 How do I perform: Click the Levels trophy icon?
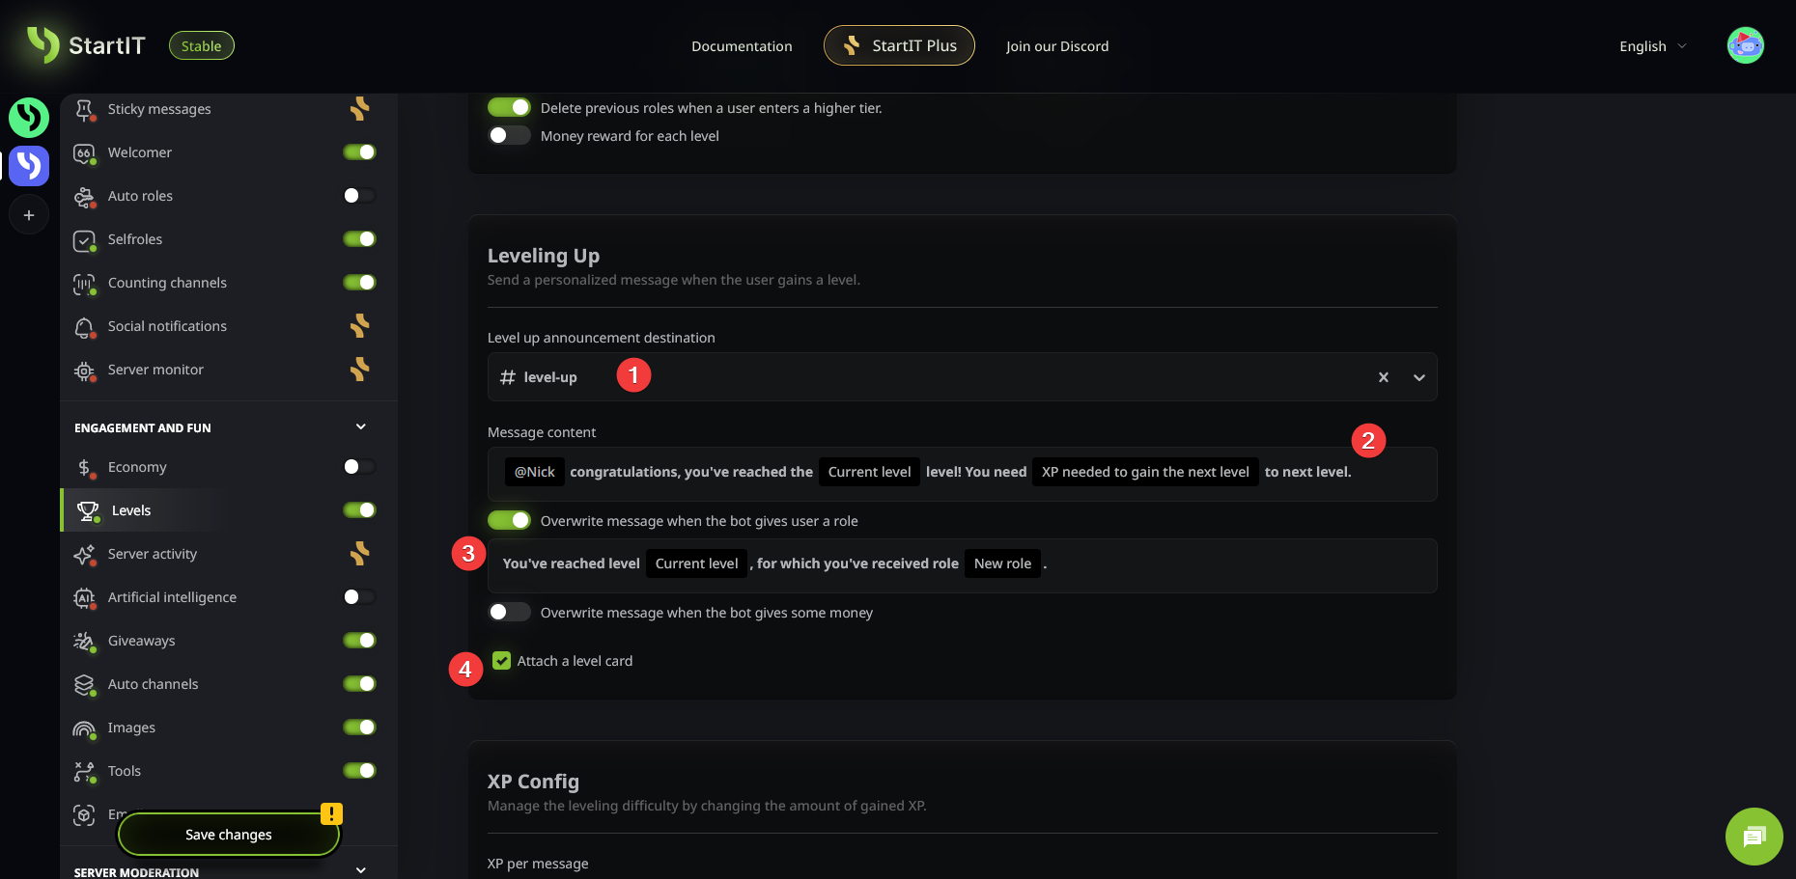[88, 510]
